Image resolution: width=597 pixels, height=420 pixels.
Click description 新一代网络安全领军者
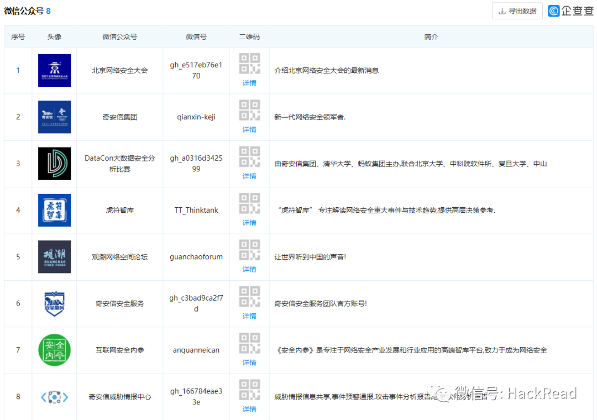pyautogui.click(x=310, y=117)
